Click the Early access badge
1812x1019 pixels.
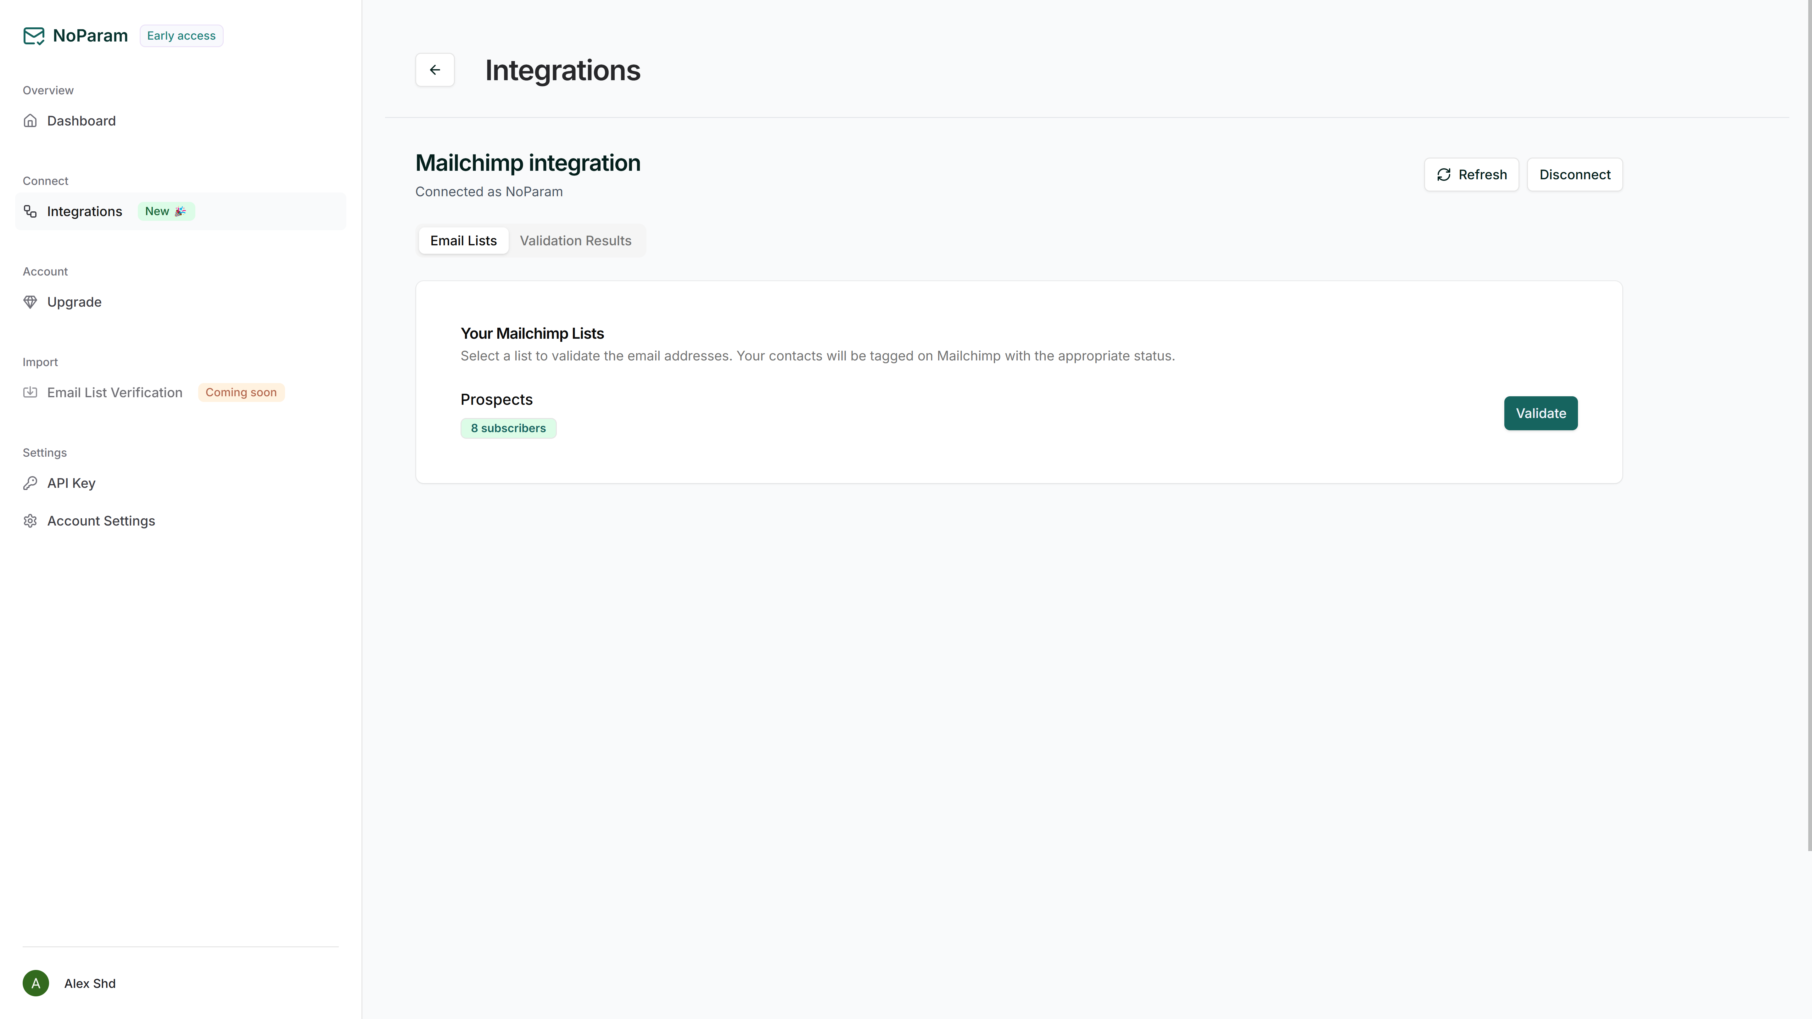182,36
